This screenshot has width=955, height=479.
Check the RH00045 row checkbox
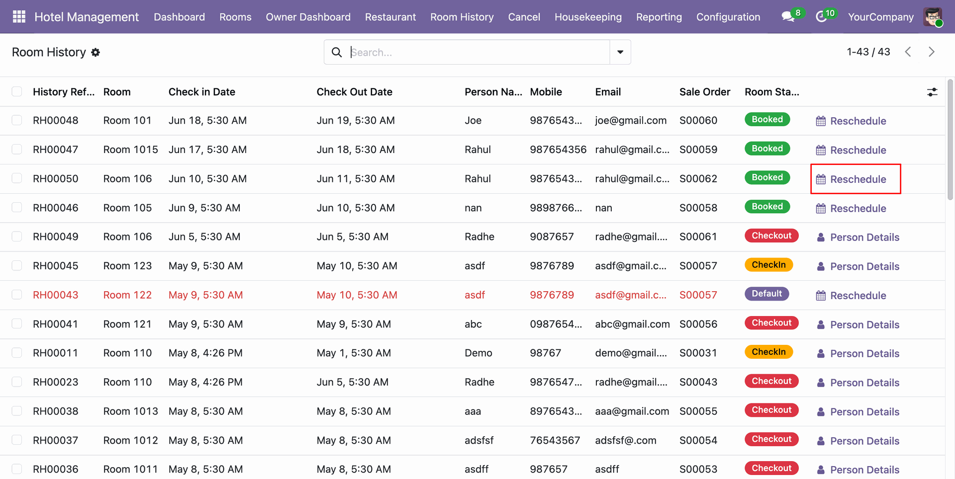click(17, 265)
